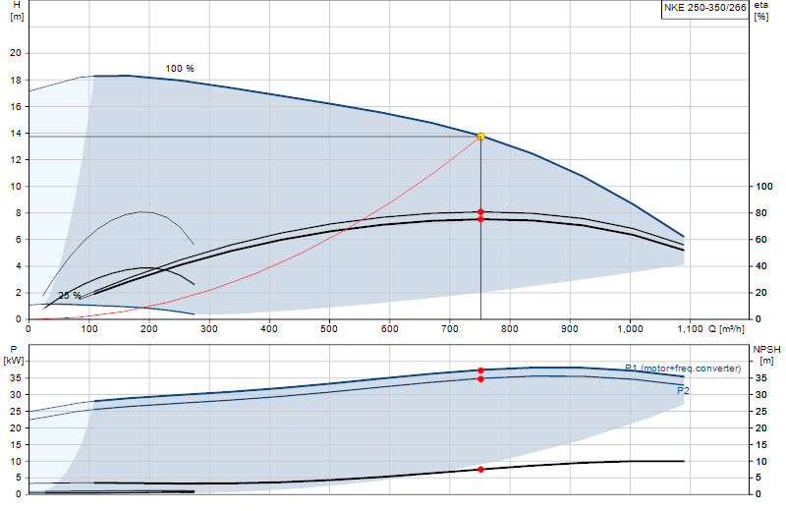This screenshot has height=511, width=786.
Task: Click the 80 value on the eta axis
Action: [x=761, y=212]
